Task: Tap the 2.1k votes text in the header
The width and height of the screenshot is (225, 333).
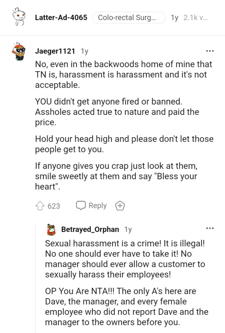Action: coord(195,17)
